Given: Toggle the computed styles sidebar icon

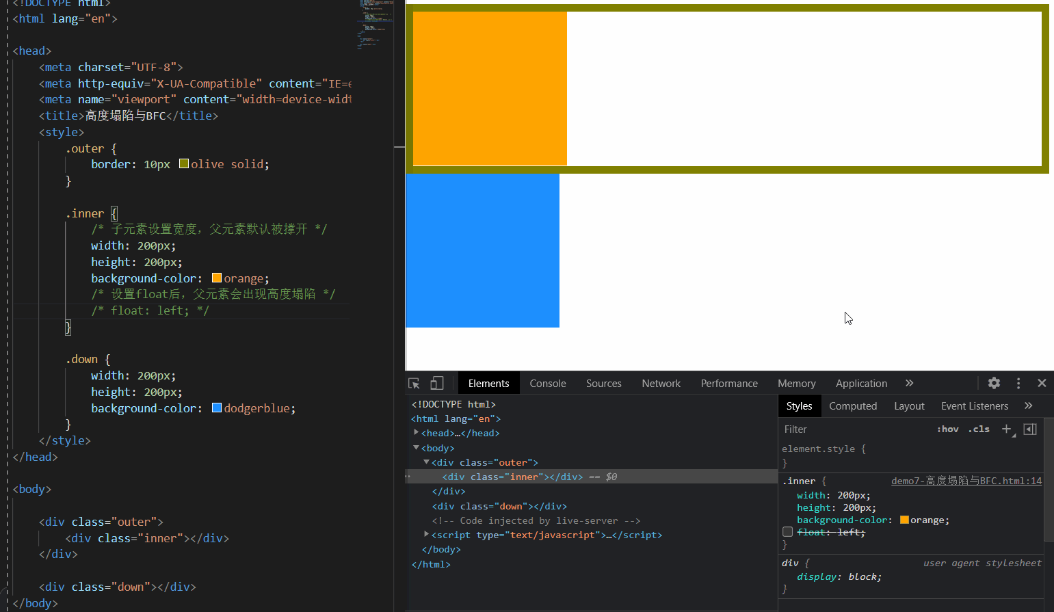Looking at the screenshot, I should 1030,429.
